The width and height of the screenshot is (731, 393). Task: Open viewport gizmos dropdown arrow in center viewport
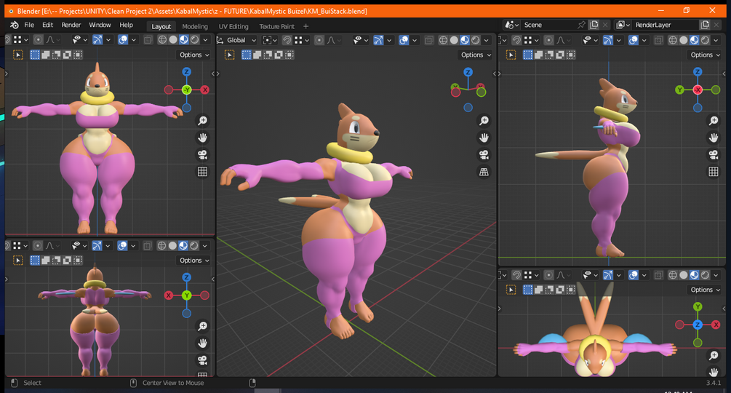coord(389,41)
